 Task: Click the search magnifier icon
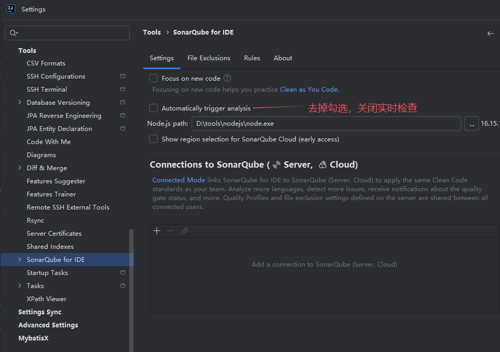pyautogui.click(x=14, y=33)
